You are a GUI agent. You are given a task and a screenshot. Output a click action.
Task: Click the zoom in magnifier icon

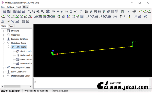pyautogui.click(x=29, y=12)
